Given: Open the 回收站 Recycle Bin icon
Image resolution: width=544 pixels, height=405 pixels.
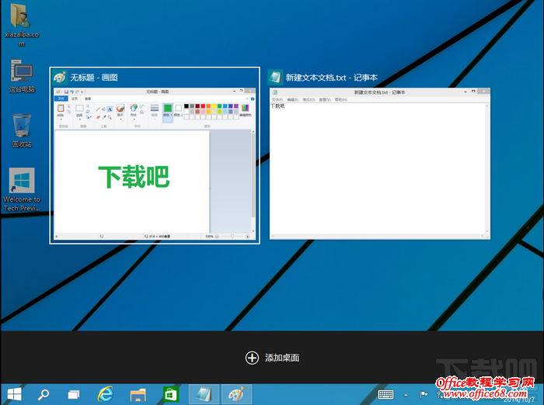Looking at the screenshot, I should (22, 130).
